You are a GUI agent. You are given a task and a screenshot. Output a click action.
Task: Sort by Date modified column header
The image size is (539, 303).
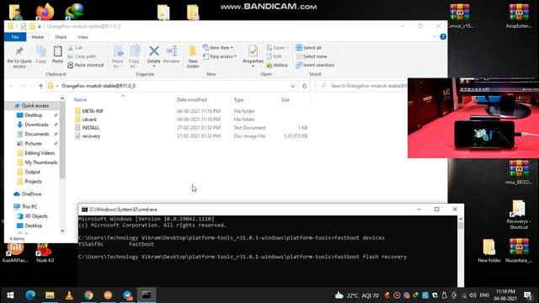click(192, 99)
